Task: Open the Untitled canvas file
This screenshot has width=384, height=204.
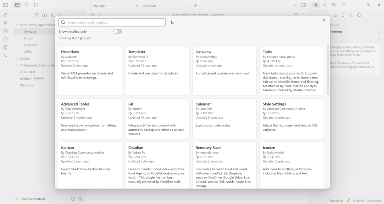Action: pyautogui.click(x=26, y=79)
